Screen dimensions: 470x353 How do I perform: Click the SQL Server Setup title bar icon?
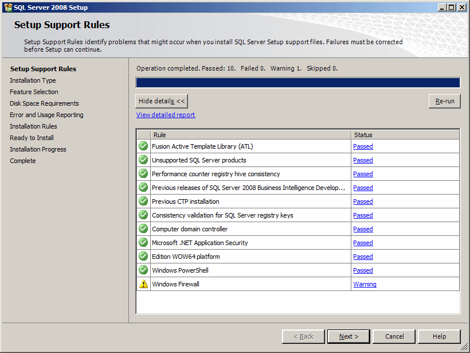coord(8,7)
